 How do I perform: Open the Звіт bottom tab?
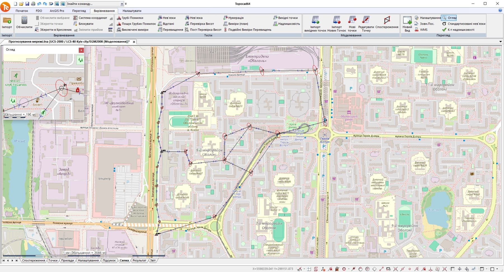pyautogui.click(x=153, y=261)
